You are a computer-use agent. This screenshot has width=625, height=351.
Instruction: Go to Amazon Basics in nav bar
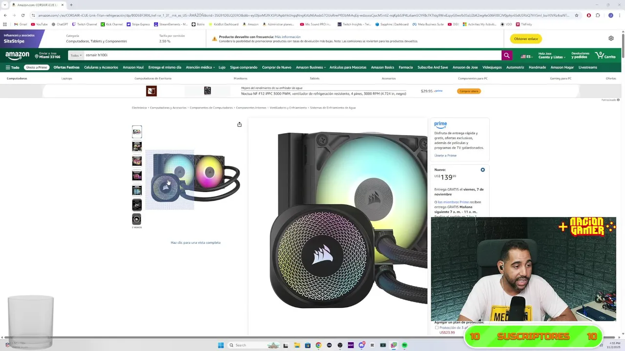tap(382, 67)
